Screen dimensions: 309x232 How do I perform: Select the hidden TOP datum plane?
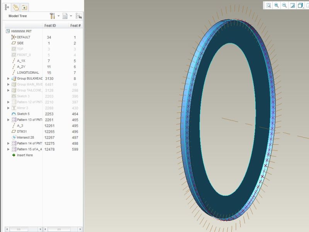pos(20,49)
